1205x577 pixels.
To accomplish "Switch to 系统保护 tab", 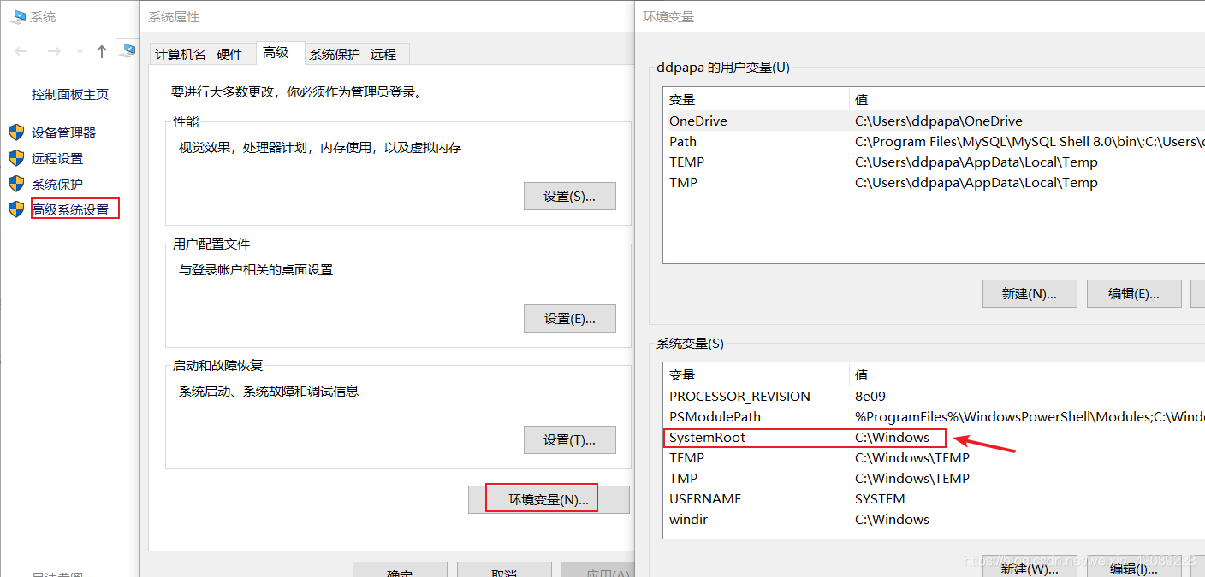I will pos(335,54).
